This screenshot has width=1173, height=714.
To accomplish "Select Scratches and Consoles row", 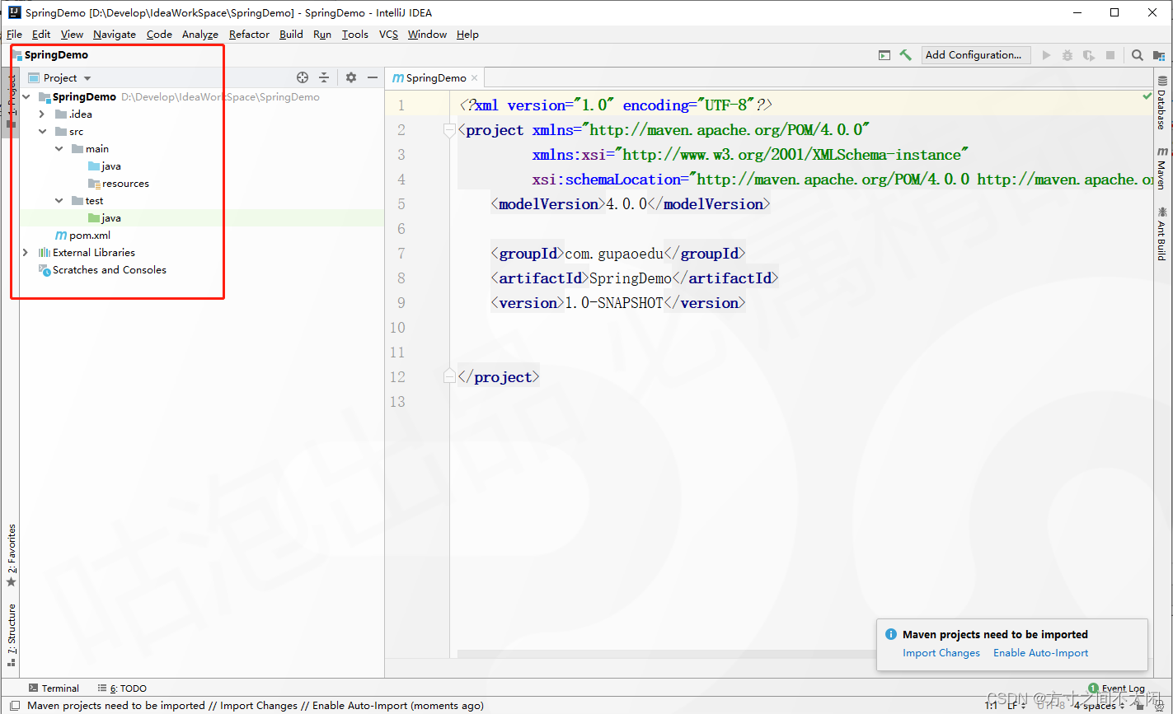I will [x=110, y=270].
